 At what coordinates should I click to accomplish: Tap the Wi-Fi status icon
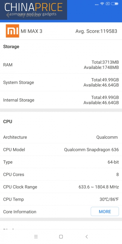(x=102, y=4)
